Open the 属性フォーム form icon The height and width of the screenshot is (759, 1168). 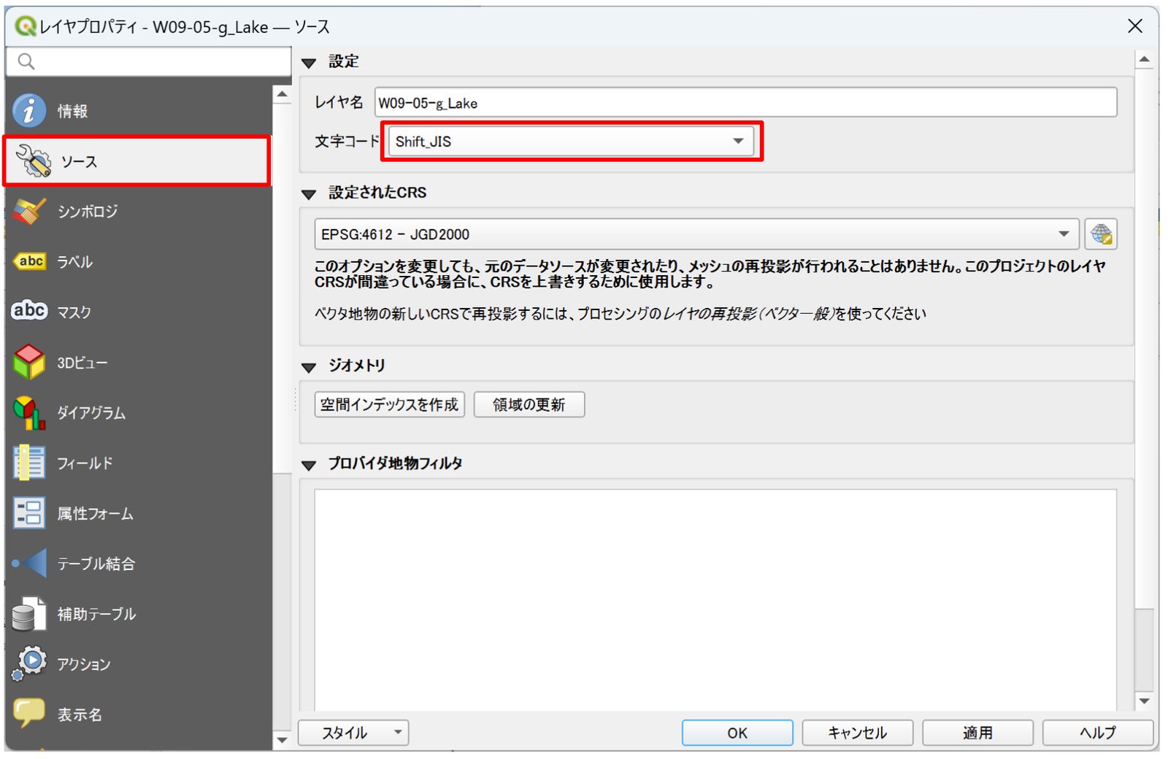29,513
